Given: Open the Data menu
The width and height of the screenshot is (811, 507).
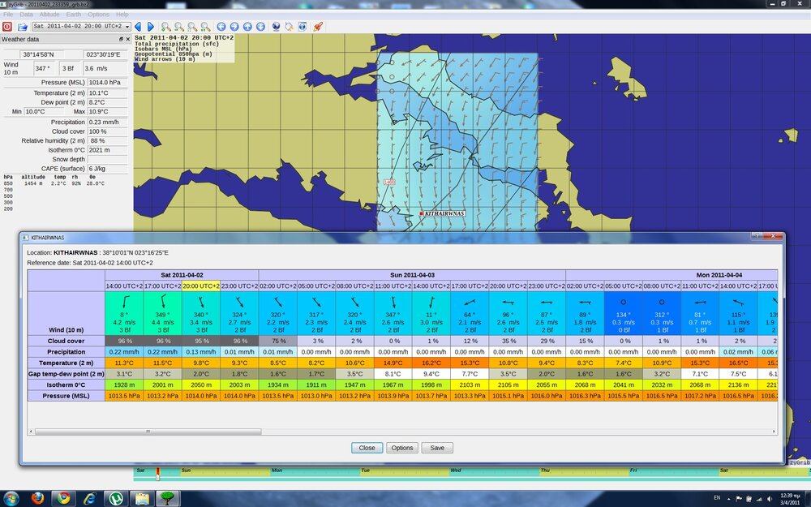Looking at the screenshot, I should pos(27,15).
